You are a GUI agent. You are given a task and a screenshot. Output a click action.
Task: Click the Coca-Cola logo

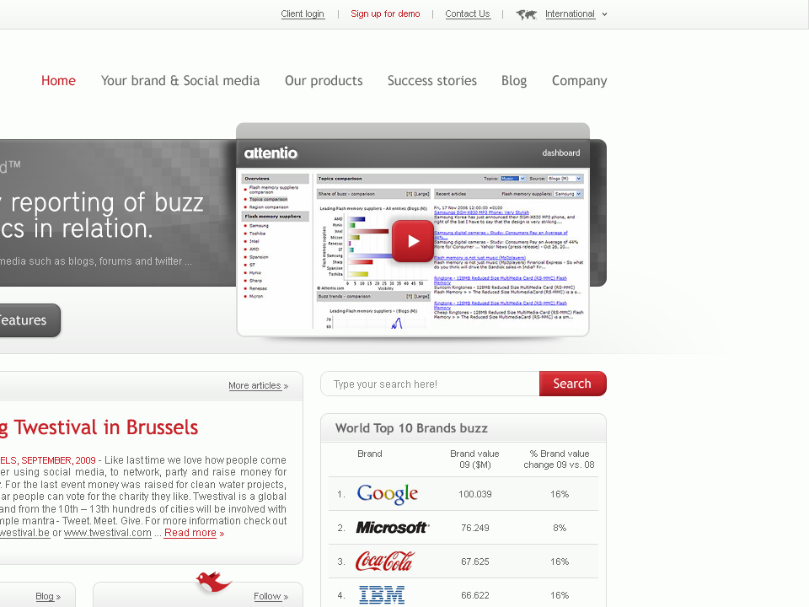point(385,561)
